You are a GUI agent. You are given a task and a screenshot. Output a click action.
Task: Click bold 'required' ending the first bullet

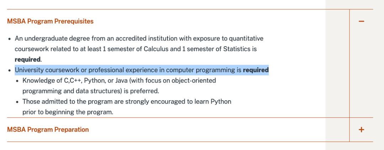coord(28,59)
